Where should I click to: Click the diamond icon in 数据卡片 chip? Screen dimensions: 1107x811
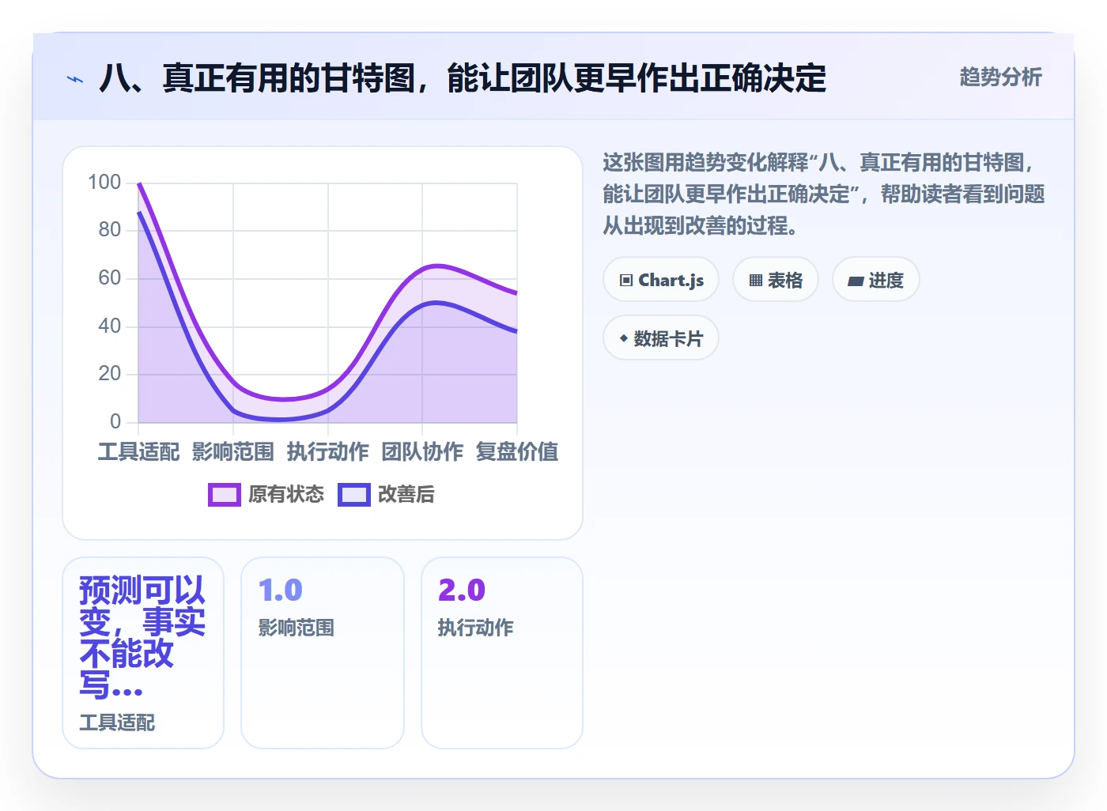624,338
